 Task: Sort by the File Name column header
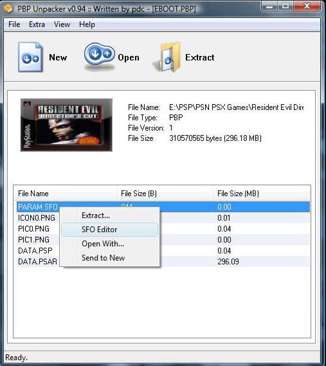(x=65, y=194)
